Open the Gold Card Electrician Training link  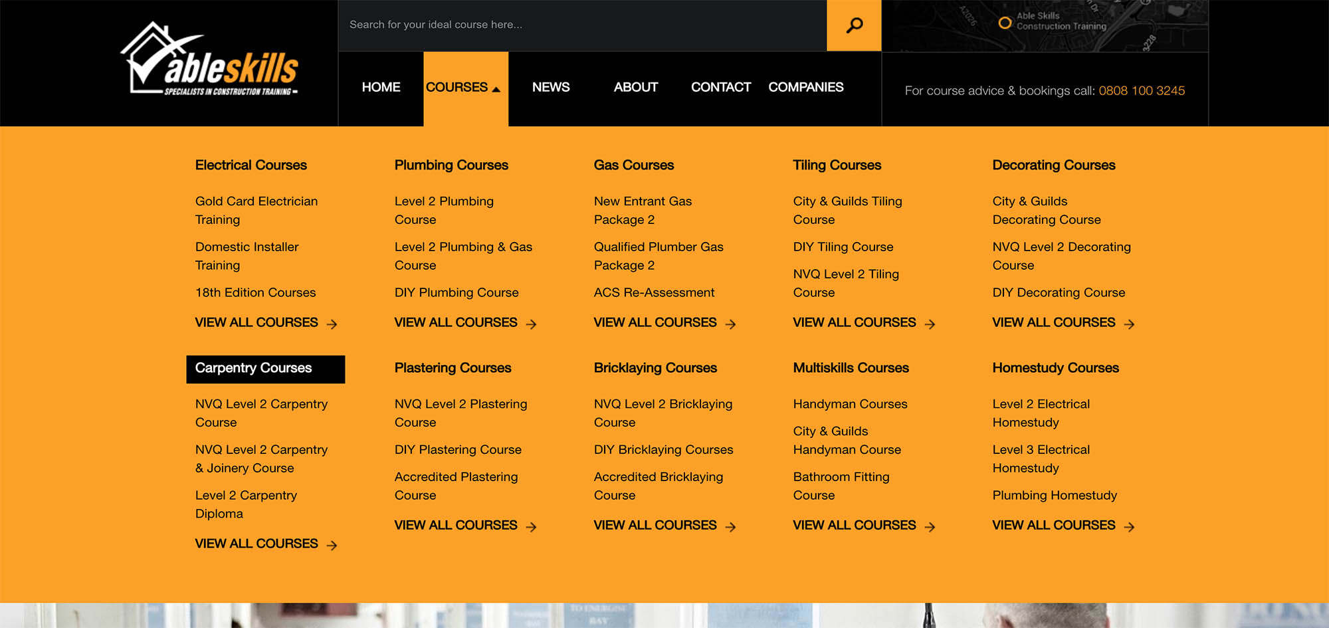(256, 210)
